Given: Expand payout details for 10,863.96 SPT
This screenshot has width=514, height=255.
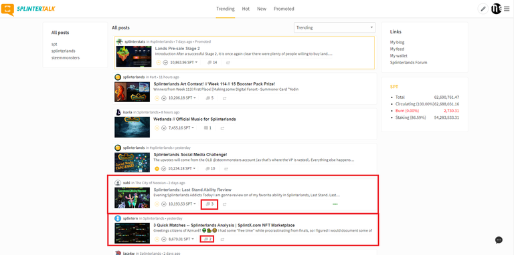Looking at the screenshot, I should pos(184,63).
